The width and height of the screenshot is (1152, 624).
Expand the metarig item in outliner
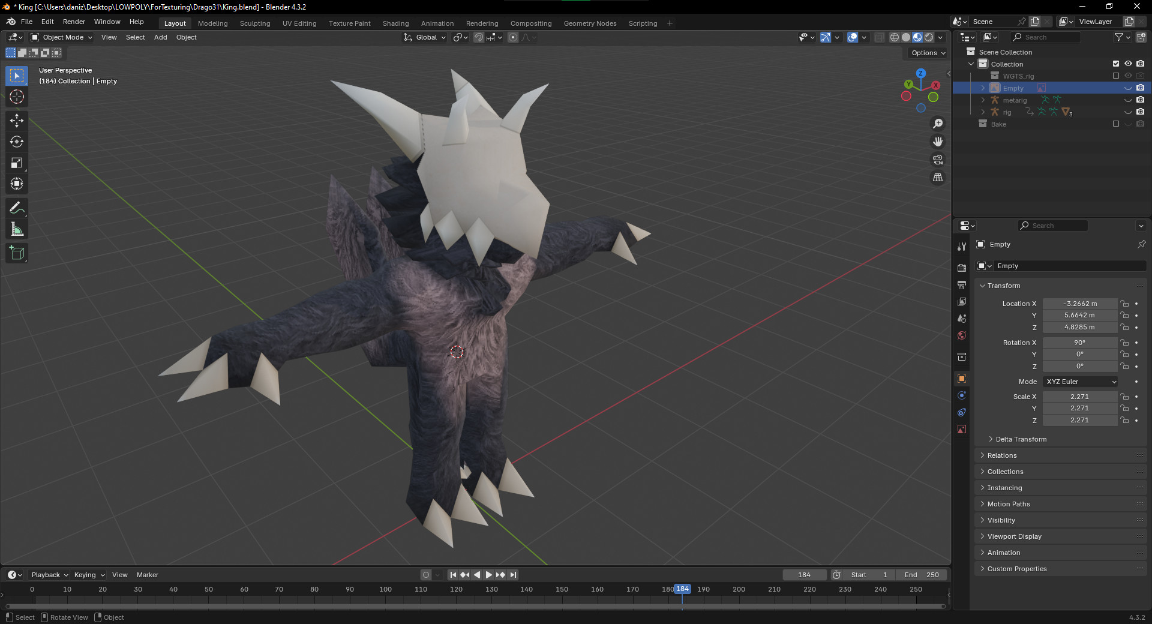click(983, 100)
